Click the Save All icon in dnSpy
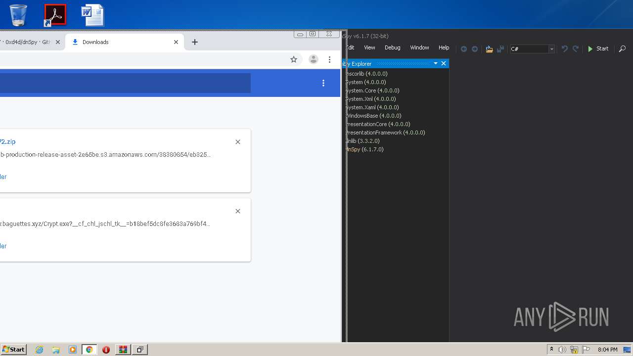Image resolution: width=633 pixels, height=356 pixels. (500, 49)
